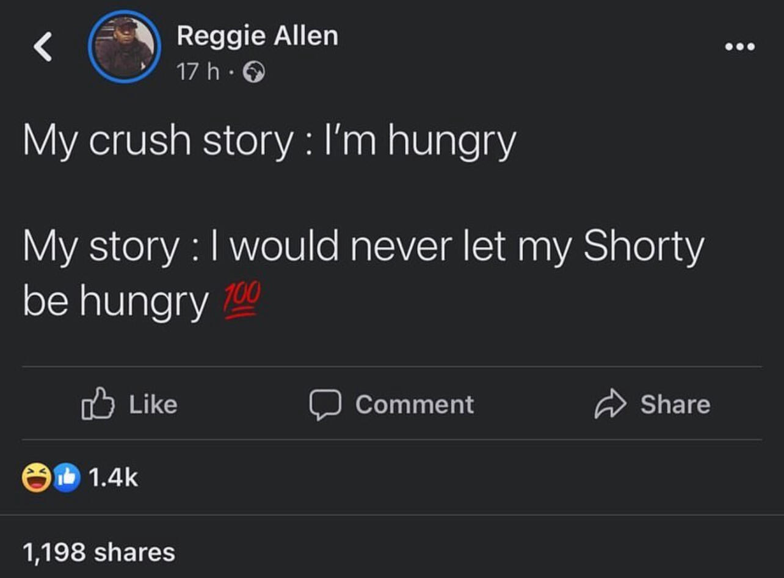Click the 17 h post timestamp

197,73
